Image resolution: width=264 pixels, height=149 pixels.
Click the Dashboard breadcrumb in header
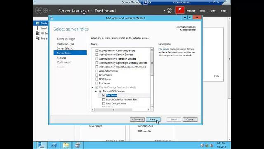105,11
